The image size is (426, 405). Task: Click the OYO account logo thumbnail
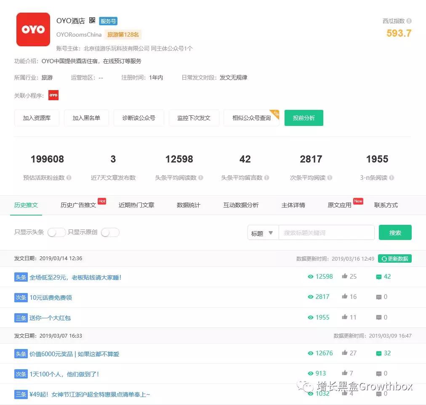pos(33,29)
